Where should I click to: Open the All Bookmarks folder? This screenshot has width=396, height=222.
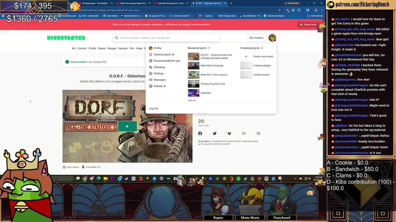pos(316,16)
